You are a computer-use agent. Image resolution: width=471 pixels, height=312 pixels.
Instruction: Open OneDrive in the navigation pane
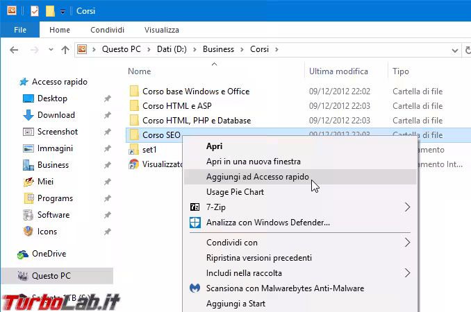coord(49,254)
